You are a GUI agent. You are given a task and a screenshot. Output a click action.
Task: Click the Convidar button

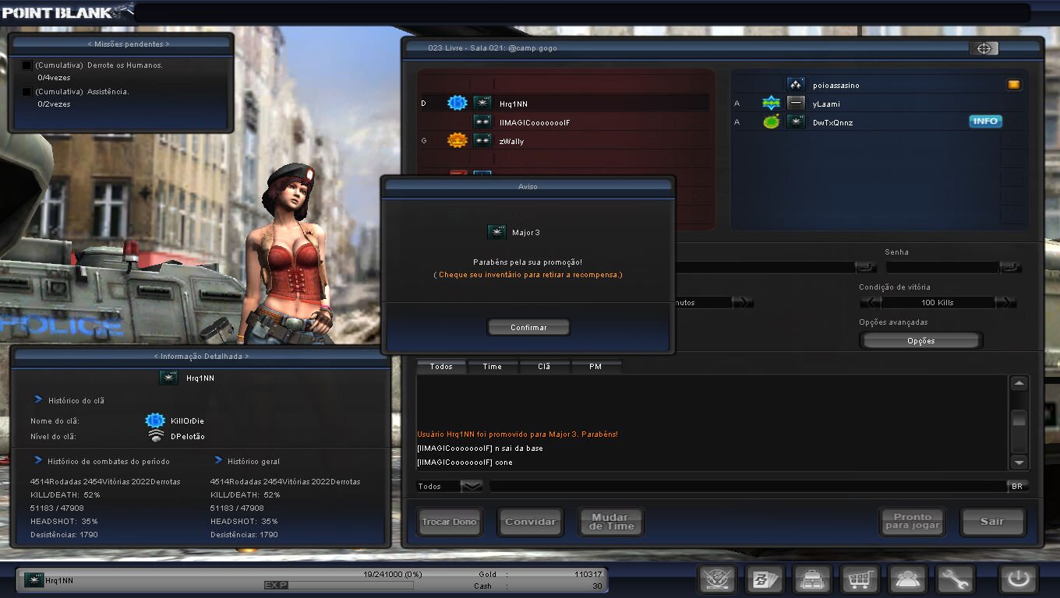531,522
